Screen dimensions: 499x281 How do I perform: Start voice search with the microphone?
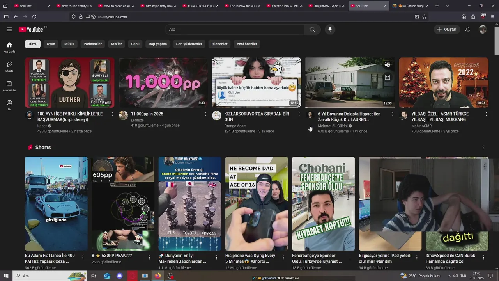[x=330, y=30]
